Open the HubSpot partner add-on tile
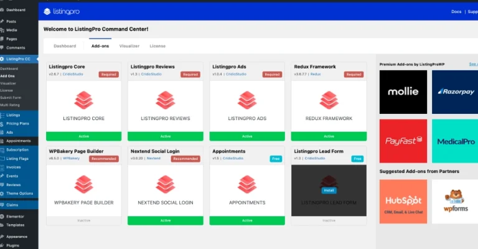This screenshot has height=249, width=478. (x=403, y=201)
